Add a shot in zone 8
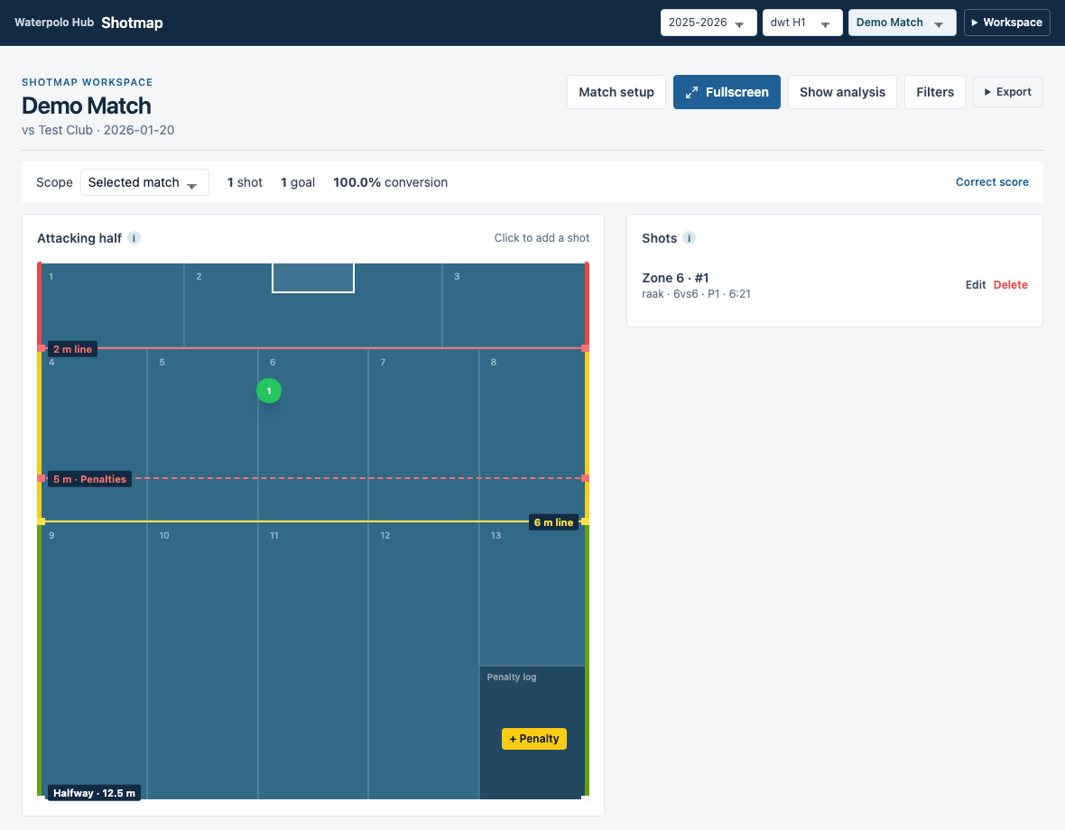The width and height of the screenshot is (1065, 830). [532, 434]
